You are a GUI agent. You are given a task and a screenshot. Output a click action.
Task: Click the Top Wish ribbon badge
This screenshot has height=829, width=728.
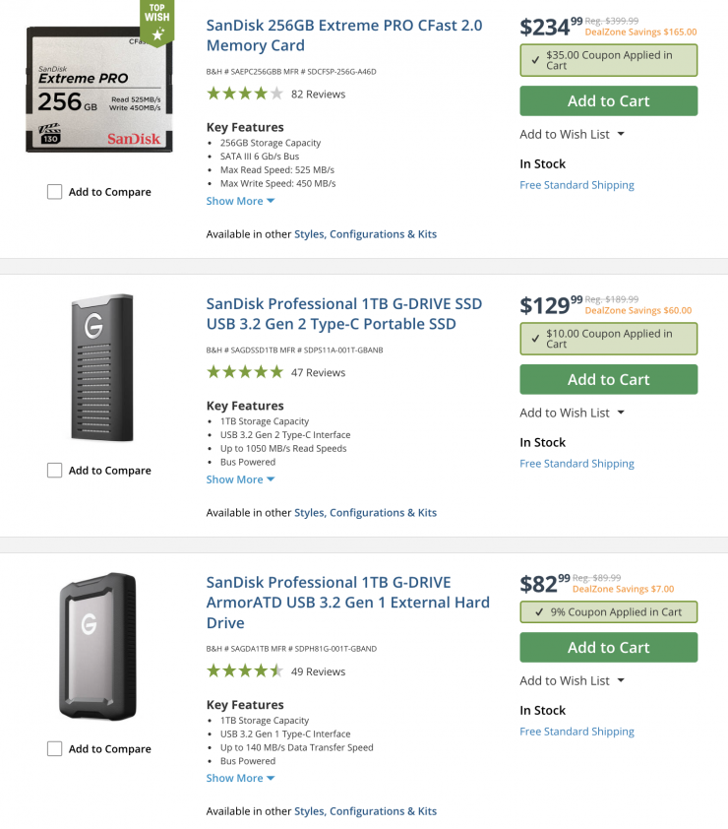[x=156, y=24]
